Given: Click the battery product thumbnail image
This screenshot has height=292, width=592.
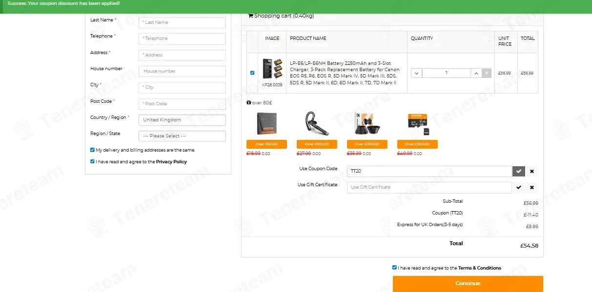Looking at the screenshot, I should tap(272, 69).
